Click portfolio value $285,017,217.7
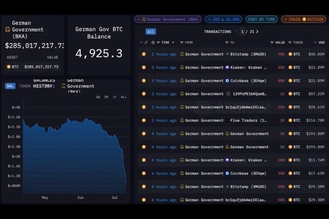 tap(35, 46)
